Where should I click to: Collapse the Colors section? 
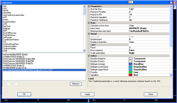(x=89, y=56)
